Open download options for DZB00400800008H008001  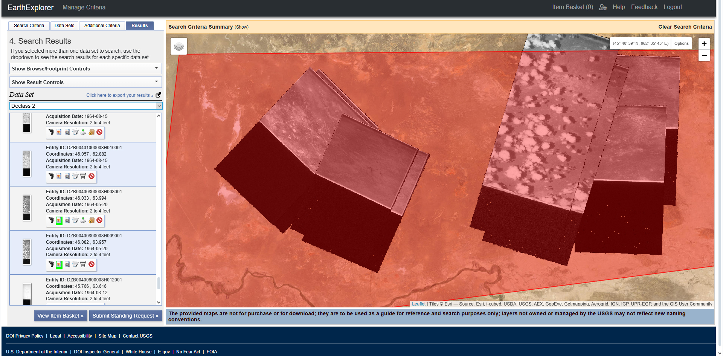(x=83, y=220)
